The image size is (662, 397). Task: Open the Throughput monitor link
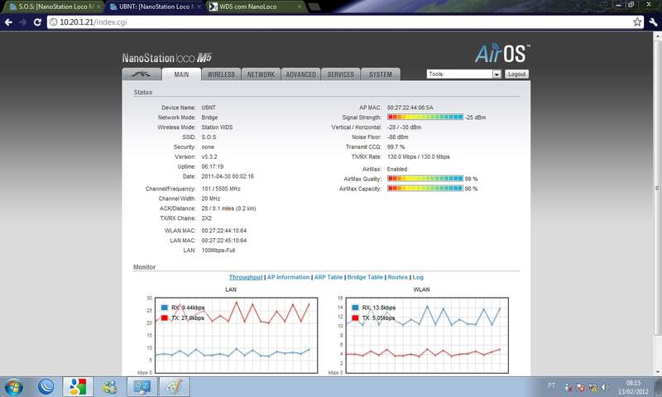[246, 277]
